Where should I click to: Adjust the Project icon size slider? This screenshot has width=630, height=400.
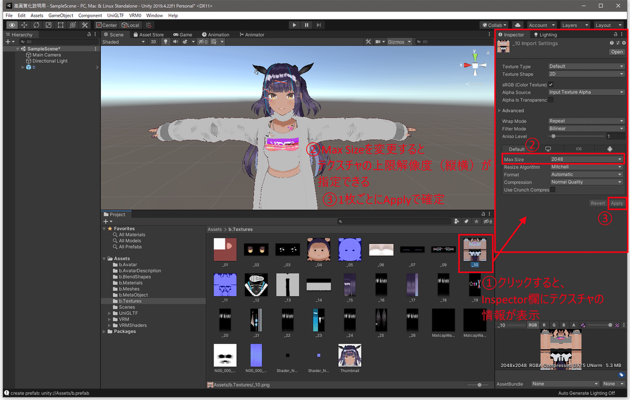point(479,385)
